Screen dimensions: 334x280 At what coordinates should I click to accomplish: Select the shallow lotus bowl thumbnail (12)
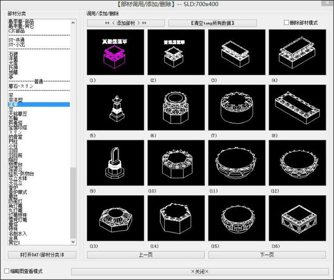click(x=297, y=163)
